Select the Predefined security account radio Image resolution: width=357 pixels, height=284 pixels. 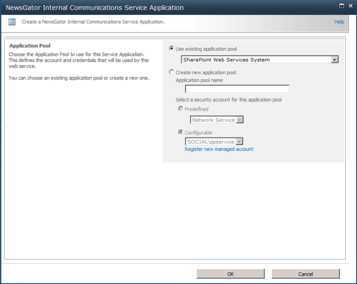[x=181, y=109]
